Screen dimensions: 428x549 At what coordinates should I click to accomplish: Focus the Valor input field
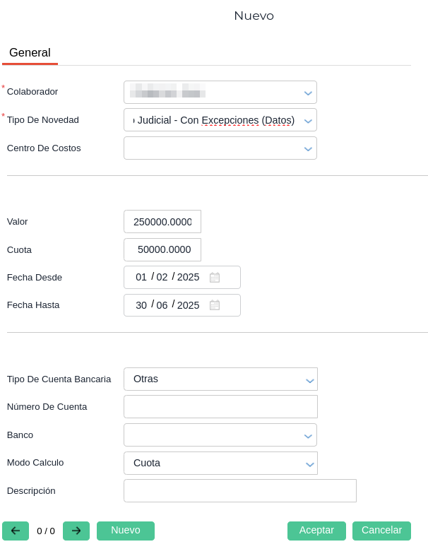click(162, 222)
